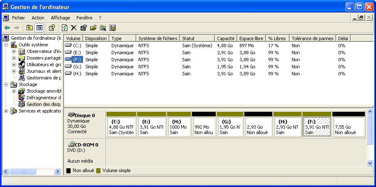
Task: Click the Search magnifier toolbar icon
Action: tap(103, 28)
